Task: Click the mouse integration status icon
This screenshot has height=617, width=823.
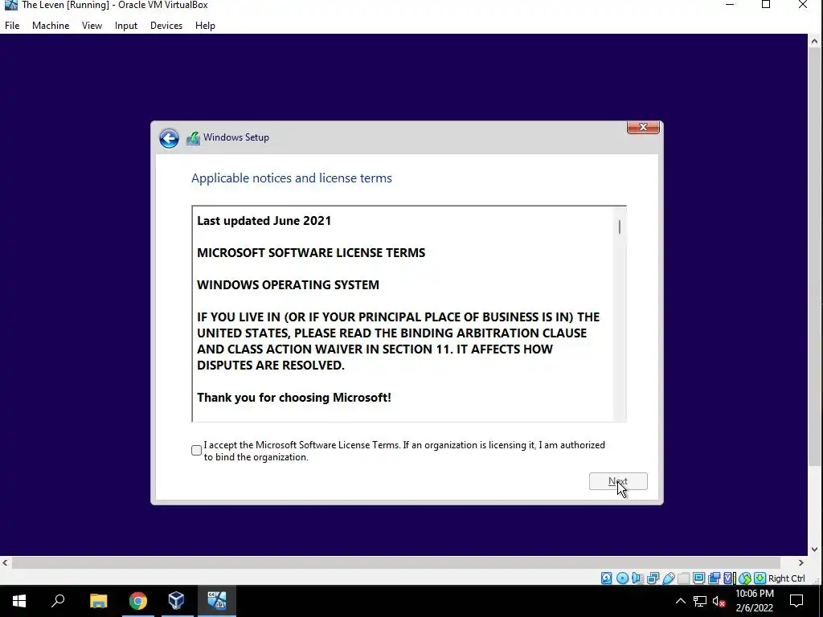Action: pyautogui.click(x=745, y=578)
